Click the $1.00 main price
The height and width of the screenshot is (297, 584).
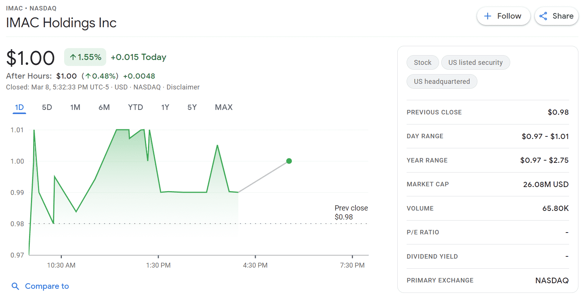pyautogui.click(x=31, y=58)
